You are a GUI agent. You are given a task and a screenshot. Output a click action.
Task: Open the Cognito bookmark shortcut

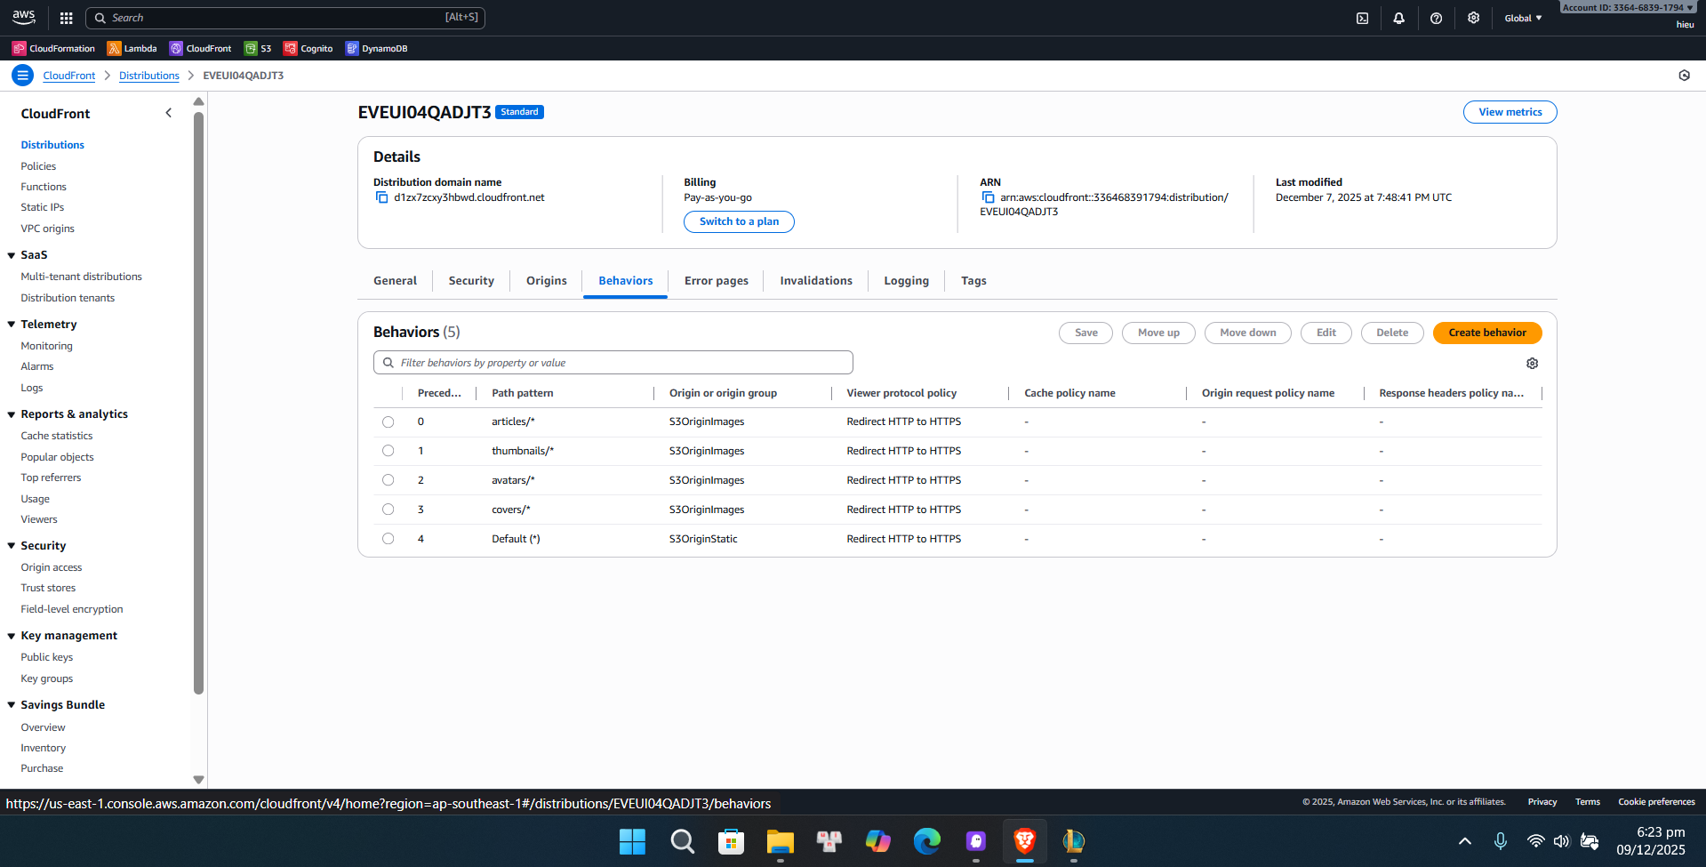(x=308, y=48)
